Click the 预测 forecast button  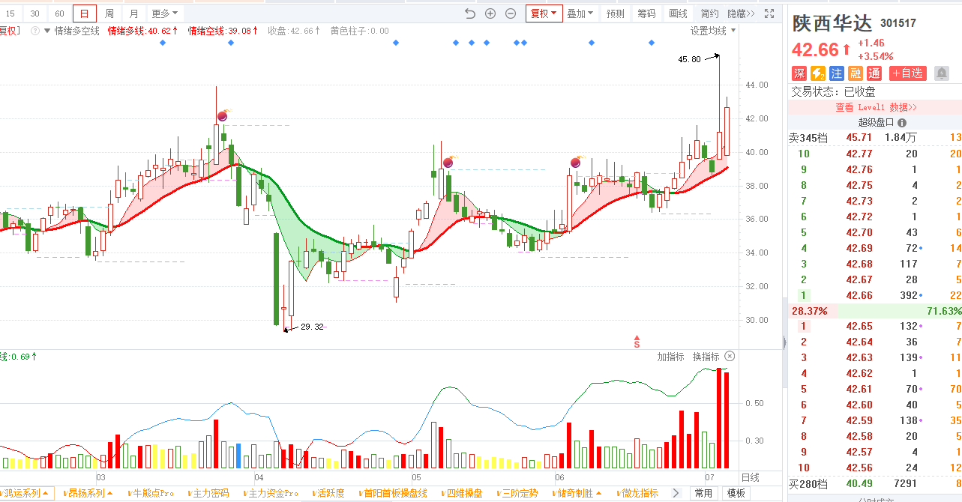click(616, 13)
